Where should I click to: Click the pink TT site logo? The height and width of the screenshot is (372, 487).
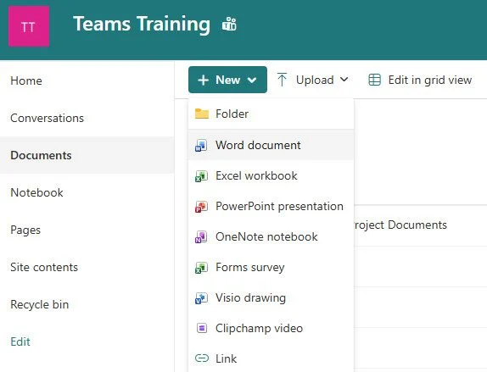click(29, 26)
